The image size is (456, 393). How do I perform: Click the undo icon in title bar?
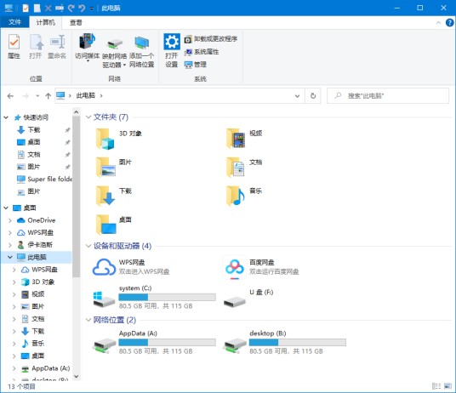pos(82,8)
